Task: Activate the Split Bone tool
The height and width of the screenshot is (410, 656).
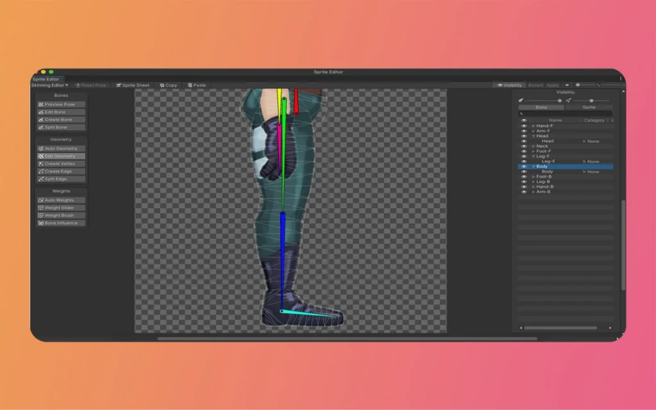Action: click(x=60, y=127)
